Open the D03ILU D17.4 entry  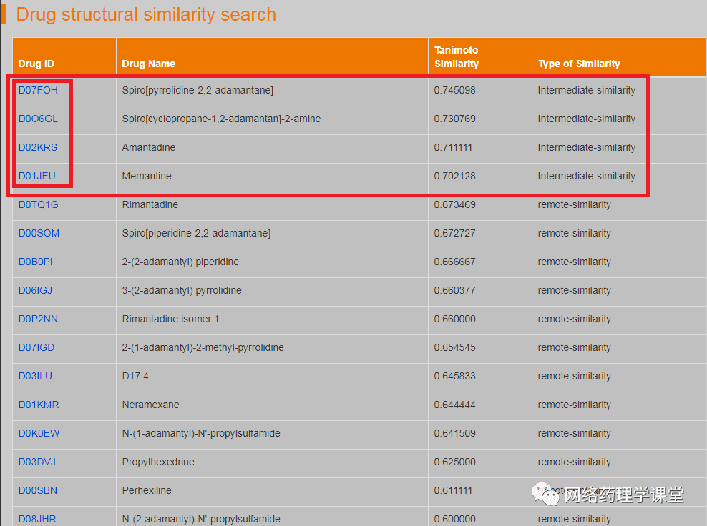[35, 376]
